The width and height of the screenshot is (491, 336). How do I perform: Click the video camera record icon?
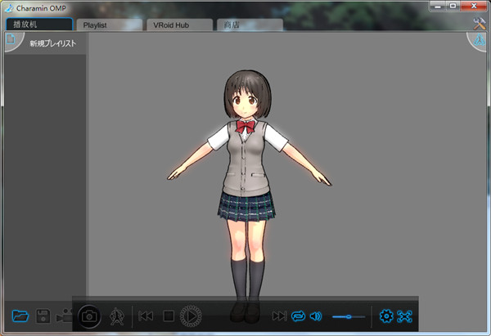pyautogui.click(x=64, y=316)
